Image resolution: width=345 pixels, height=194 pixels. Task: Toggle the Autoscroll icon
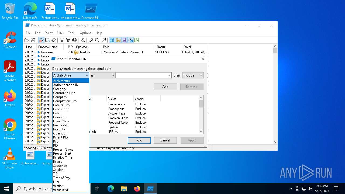click(47, 40)
